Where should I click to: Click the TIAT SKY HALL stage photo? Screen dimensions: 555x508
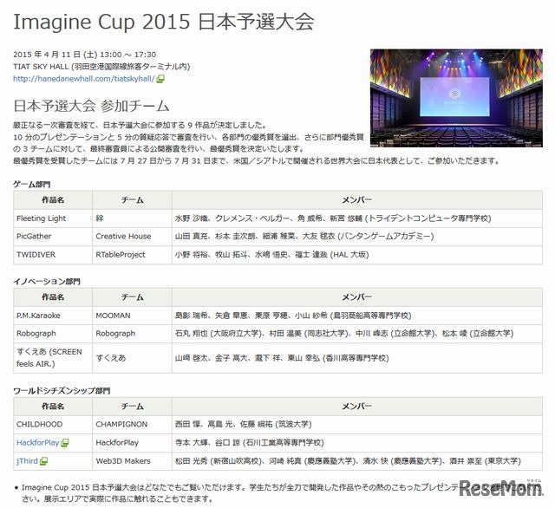pyautogui.click(x=456, y=98)
